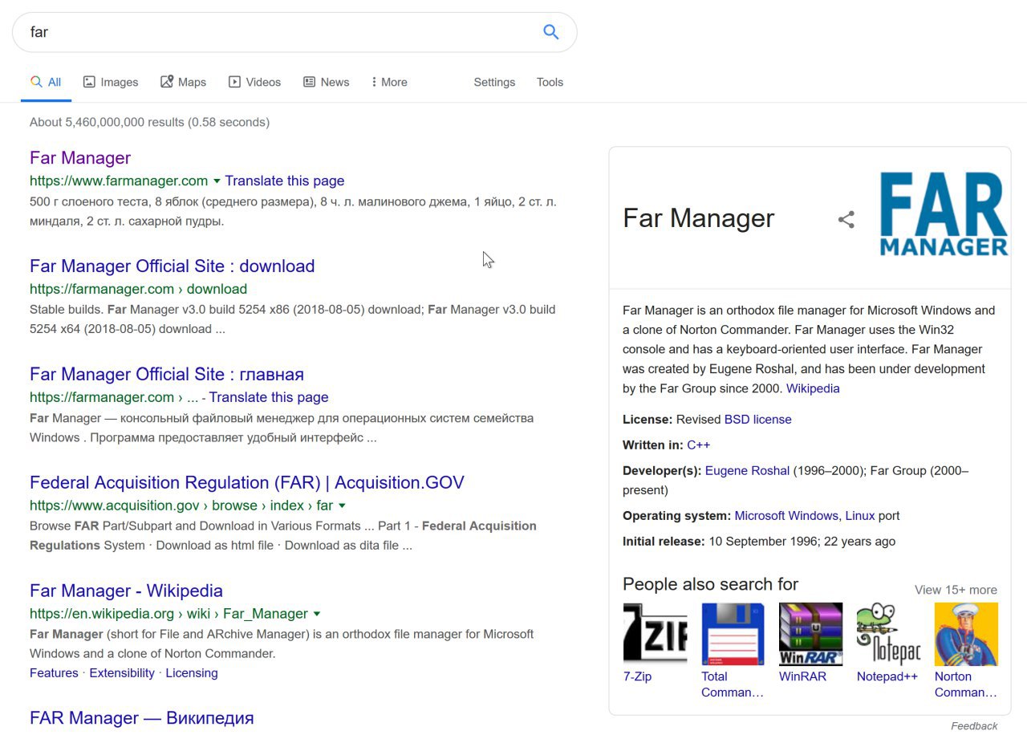This screenshot has height=735, width=1027.
Task: Open the Features sitelink
Action: pyautogui.click(x=54, y=673)
